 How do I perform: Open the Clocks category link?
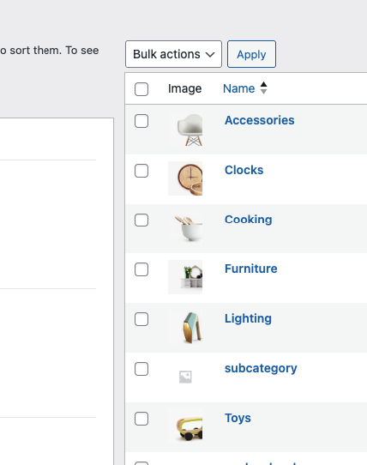tap(244, 170)
